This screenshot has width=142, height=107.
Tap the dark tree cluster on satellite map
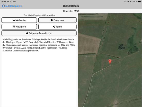coord(121,47)
